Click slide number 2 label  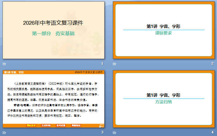click(213, 64)
